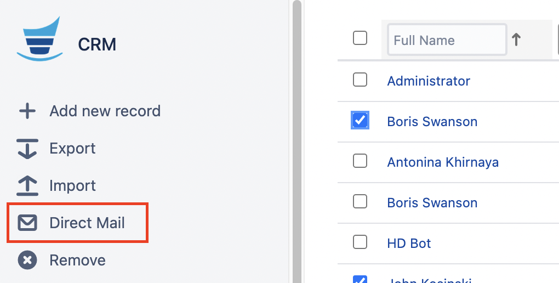Open the Administrator user link
The height and width of the screenshot is (283, 559).
click(429, 81)
